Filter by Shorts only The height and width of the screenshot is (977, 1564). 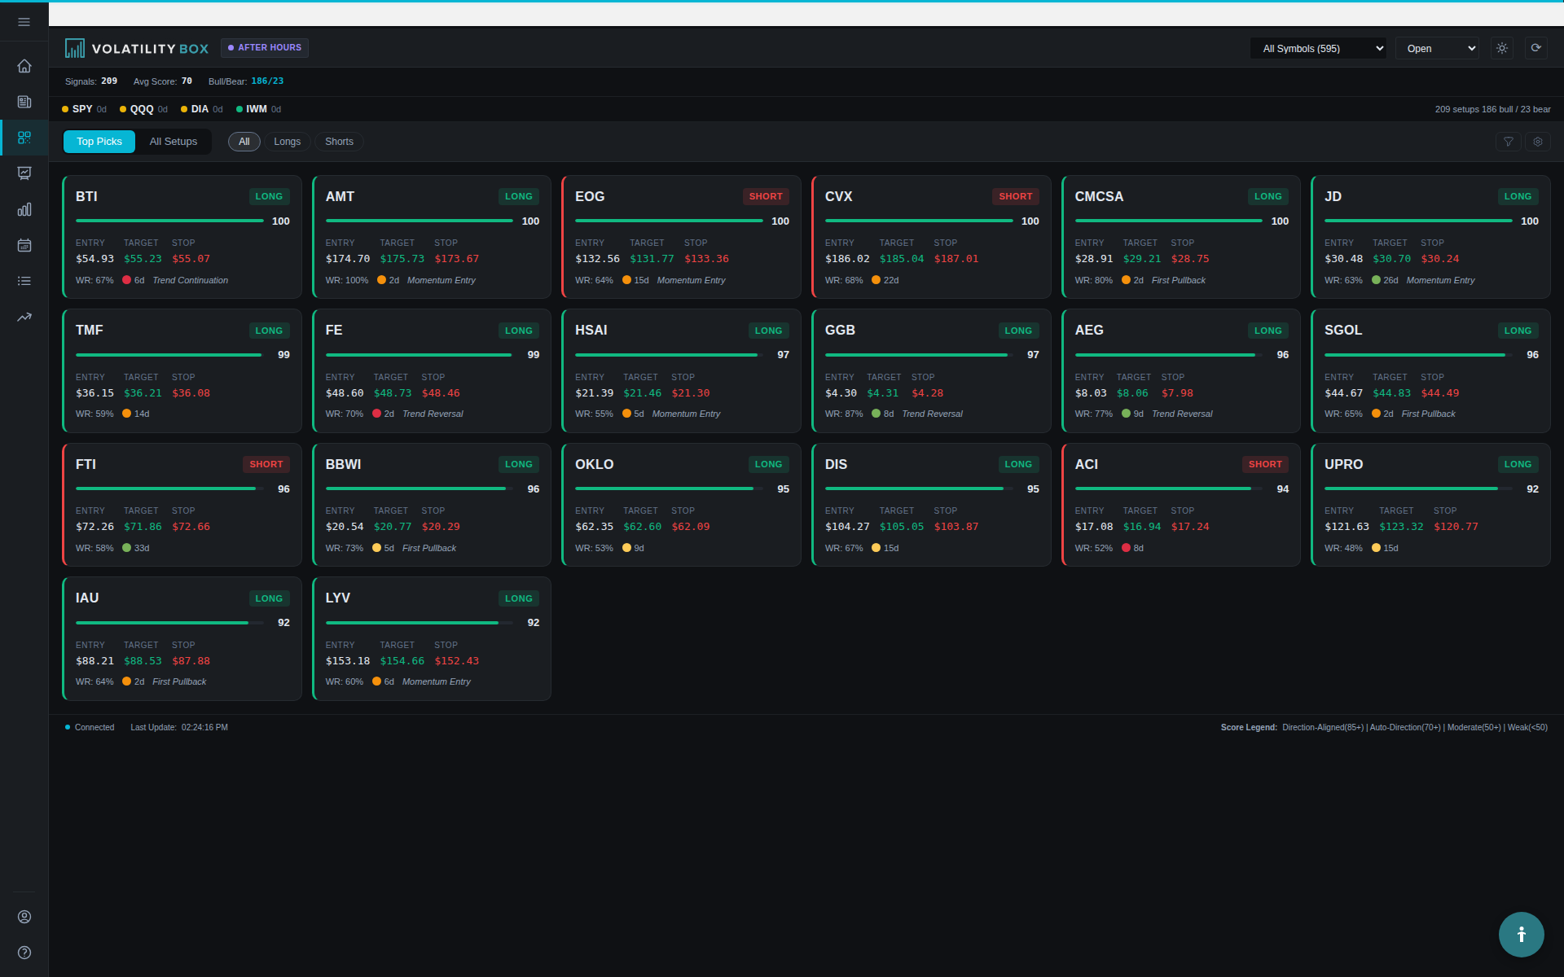[339, 142]
